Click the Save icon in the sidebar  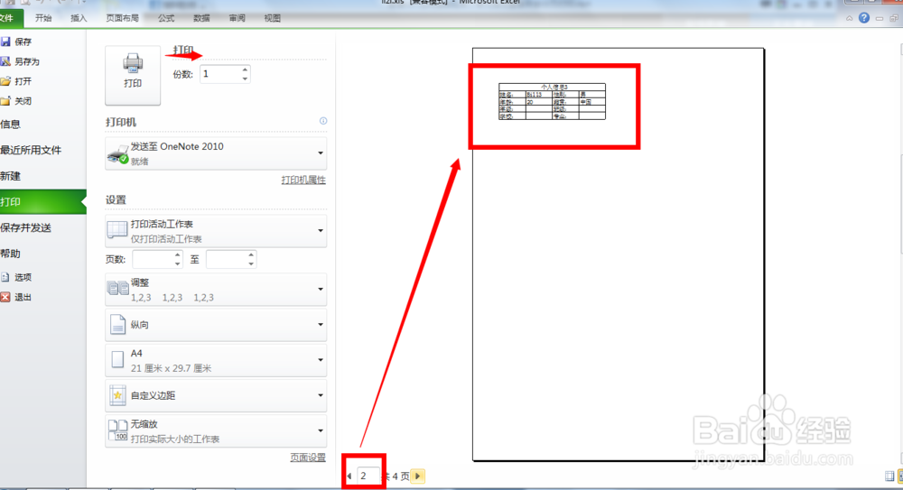coord(5,42)
